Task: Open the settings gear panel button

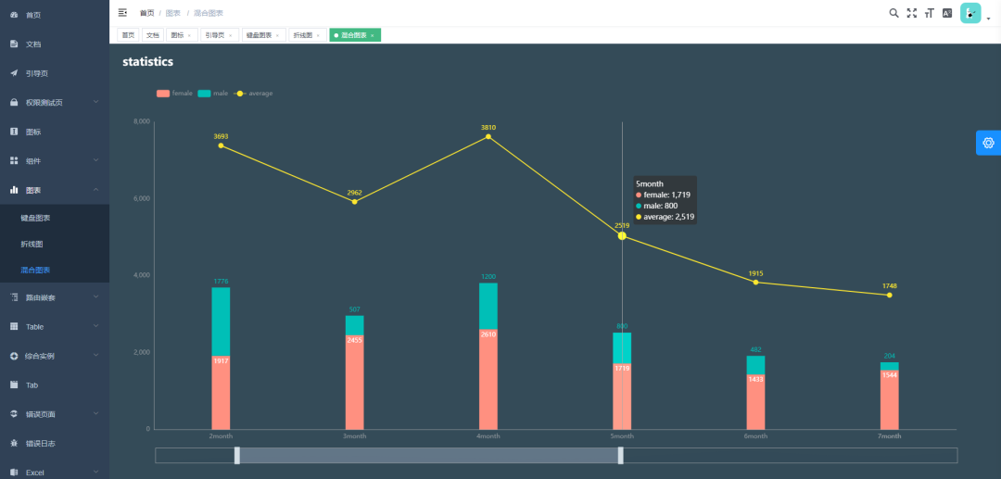Action: (x=989, y=143)
